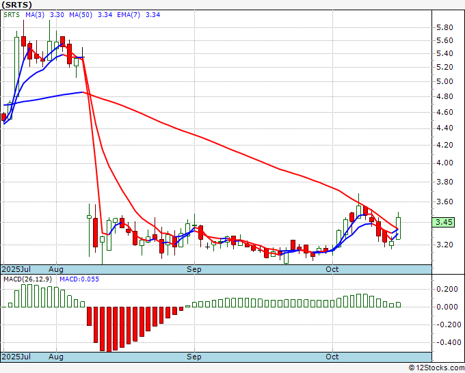Click the EMA(7) legend label
This screenshot has height=373, width=465.
click(x=129, y=15)
